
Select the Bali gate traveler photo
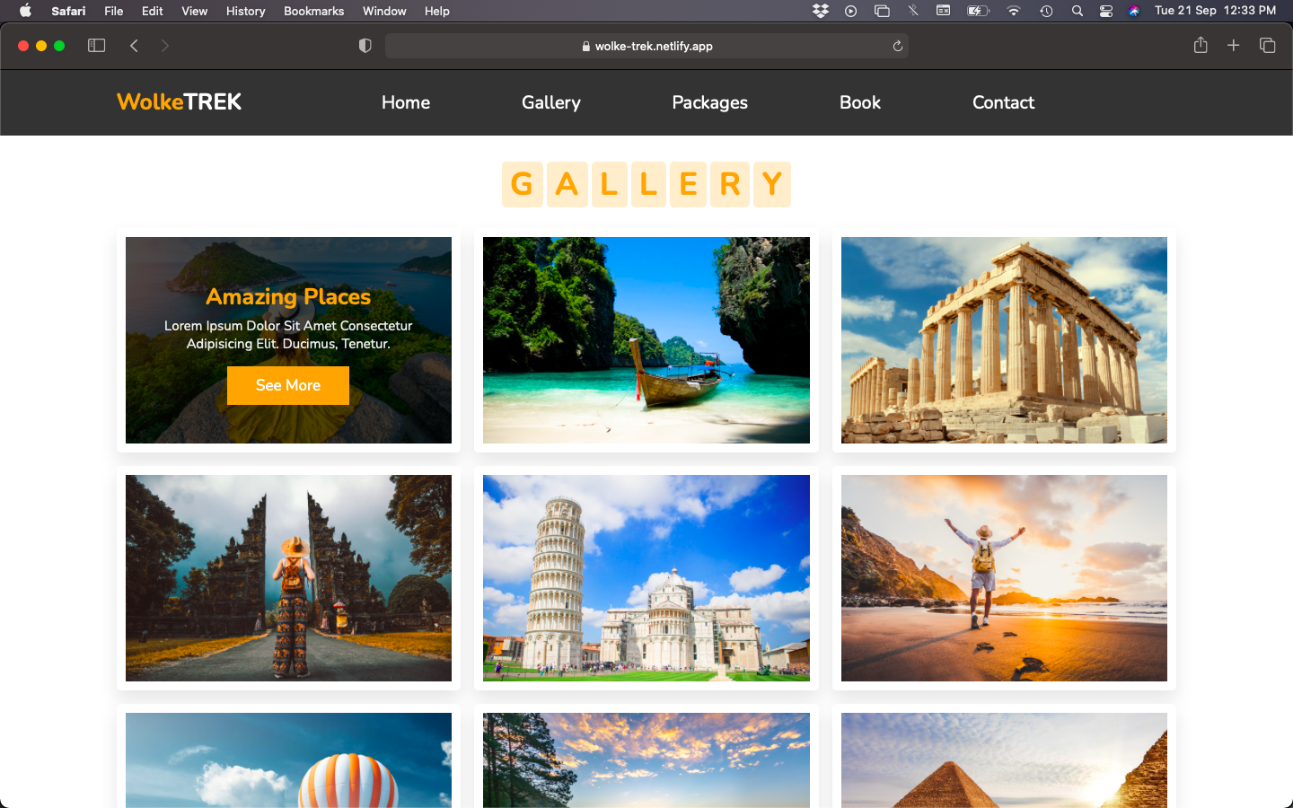tap(288, 578)
